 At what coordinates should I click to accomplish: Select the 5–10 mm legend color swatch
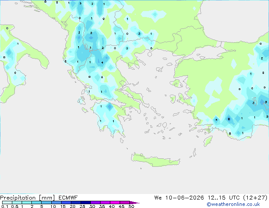46,202
